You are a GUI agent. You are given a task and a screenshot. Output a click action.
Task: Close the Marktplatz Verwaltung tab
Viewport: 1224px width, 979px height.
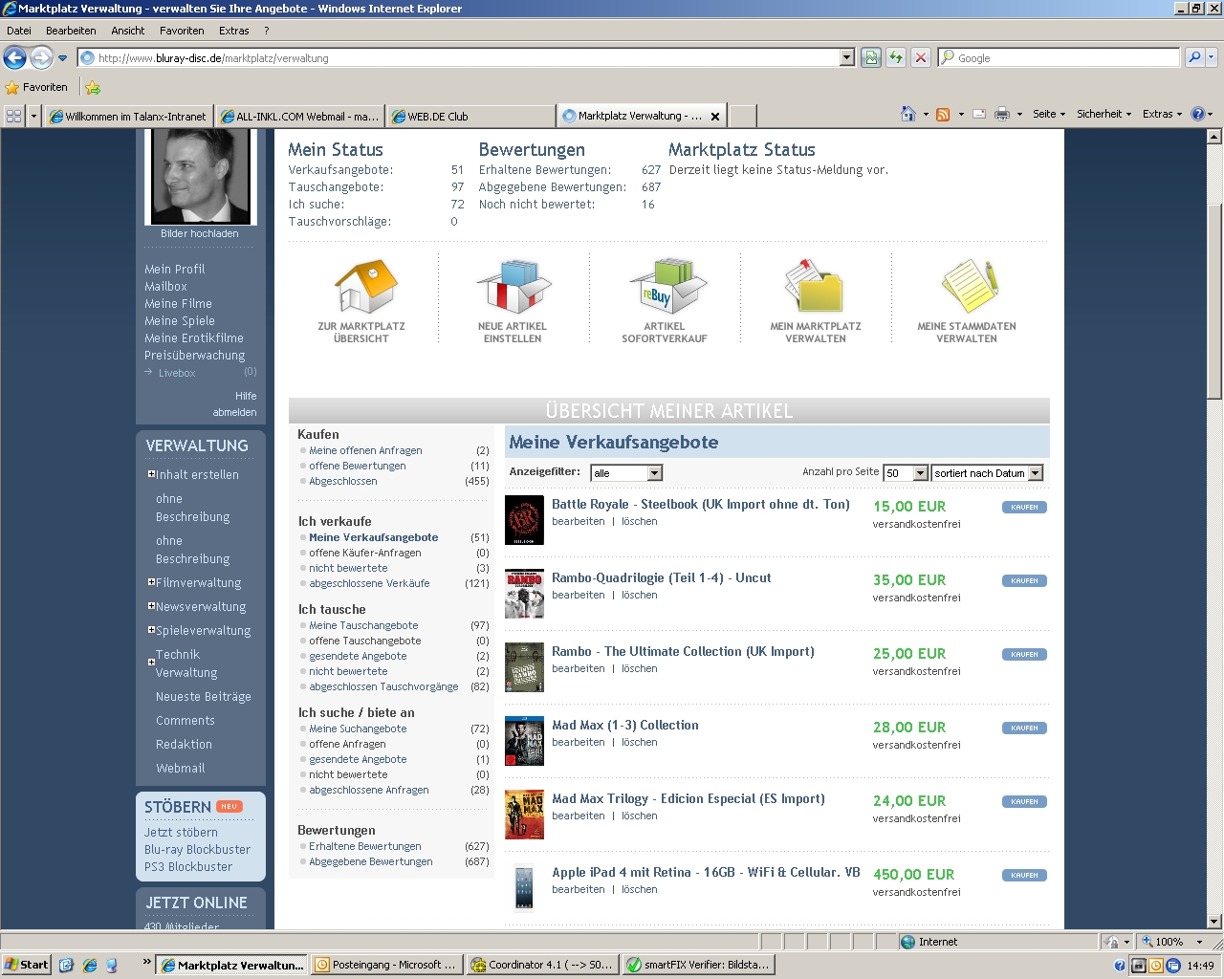[x=715, y=117]
